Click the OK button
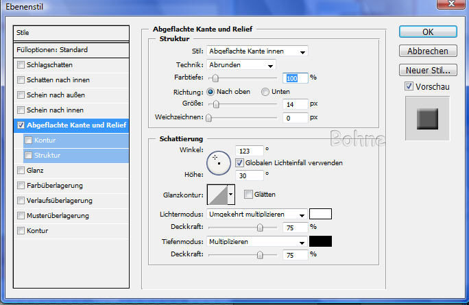Image resolution: width=469 pixels, height=305 pixels. (x=428, y=32)
